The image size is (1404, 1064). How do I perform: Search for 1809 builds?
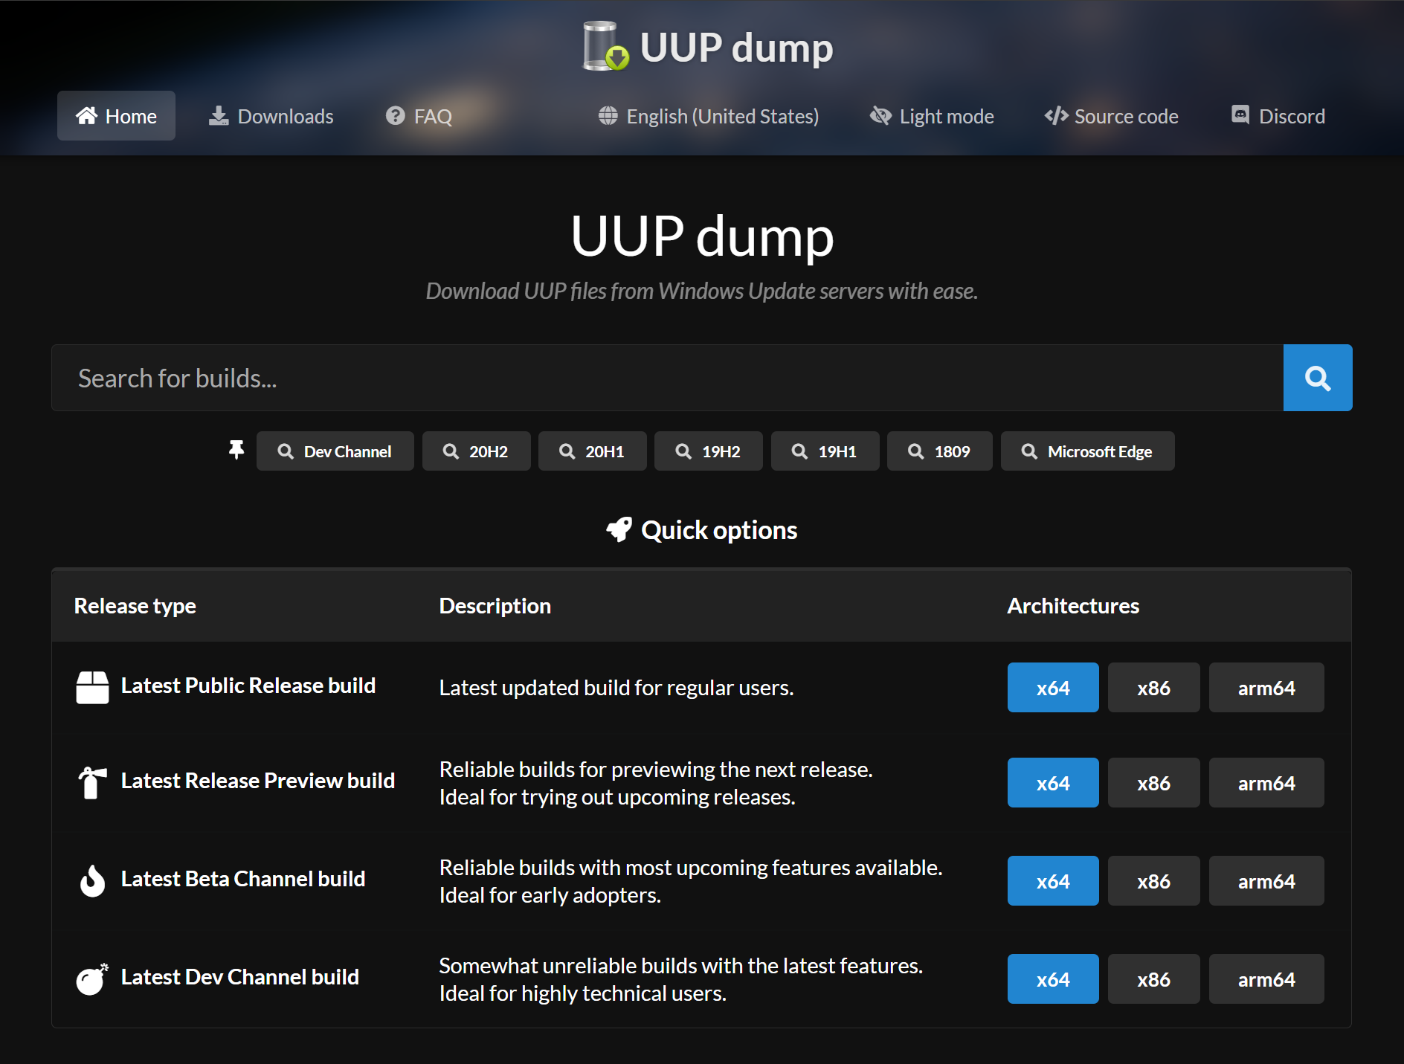pyautogui.click(x=939, y=451)
